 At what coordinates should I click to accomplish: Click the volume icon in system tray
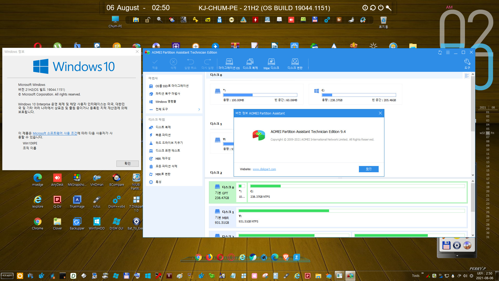point(465,276)
